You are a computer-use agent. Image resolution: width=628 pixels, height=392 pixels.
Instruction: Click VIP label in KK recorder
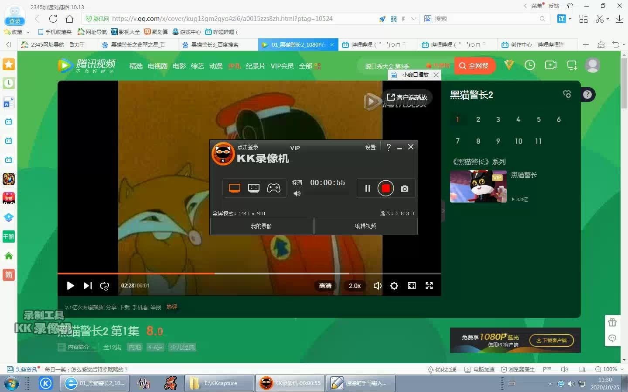[x=295, y=148]
